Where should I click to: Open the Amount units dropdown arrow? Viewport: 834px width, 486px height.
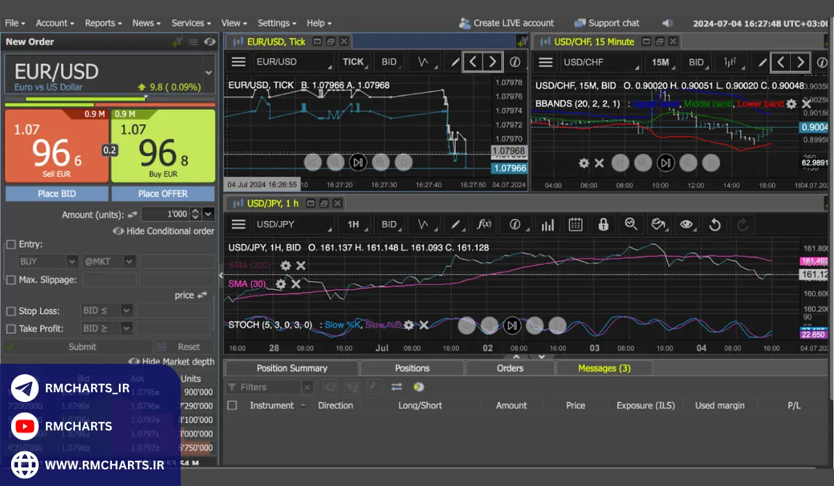click(208, 215)
